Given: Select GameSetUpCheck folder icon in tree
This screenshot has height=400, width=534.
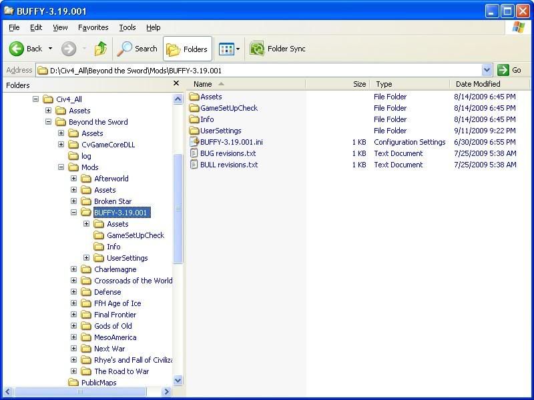Looking at the screenshot, I should 99,235.
